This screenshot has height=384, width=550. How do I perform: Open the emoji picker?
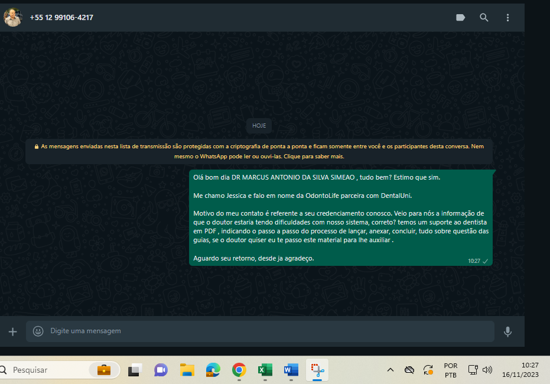(38, 331)
